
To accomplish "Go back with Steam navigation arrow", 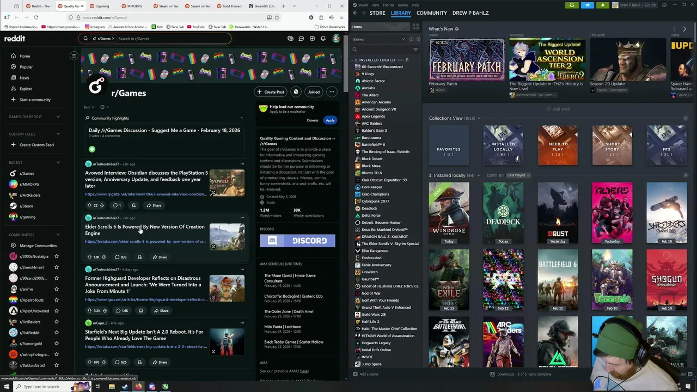I will coord(355,13).
